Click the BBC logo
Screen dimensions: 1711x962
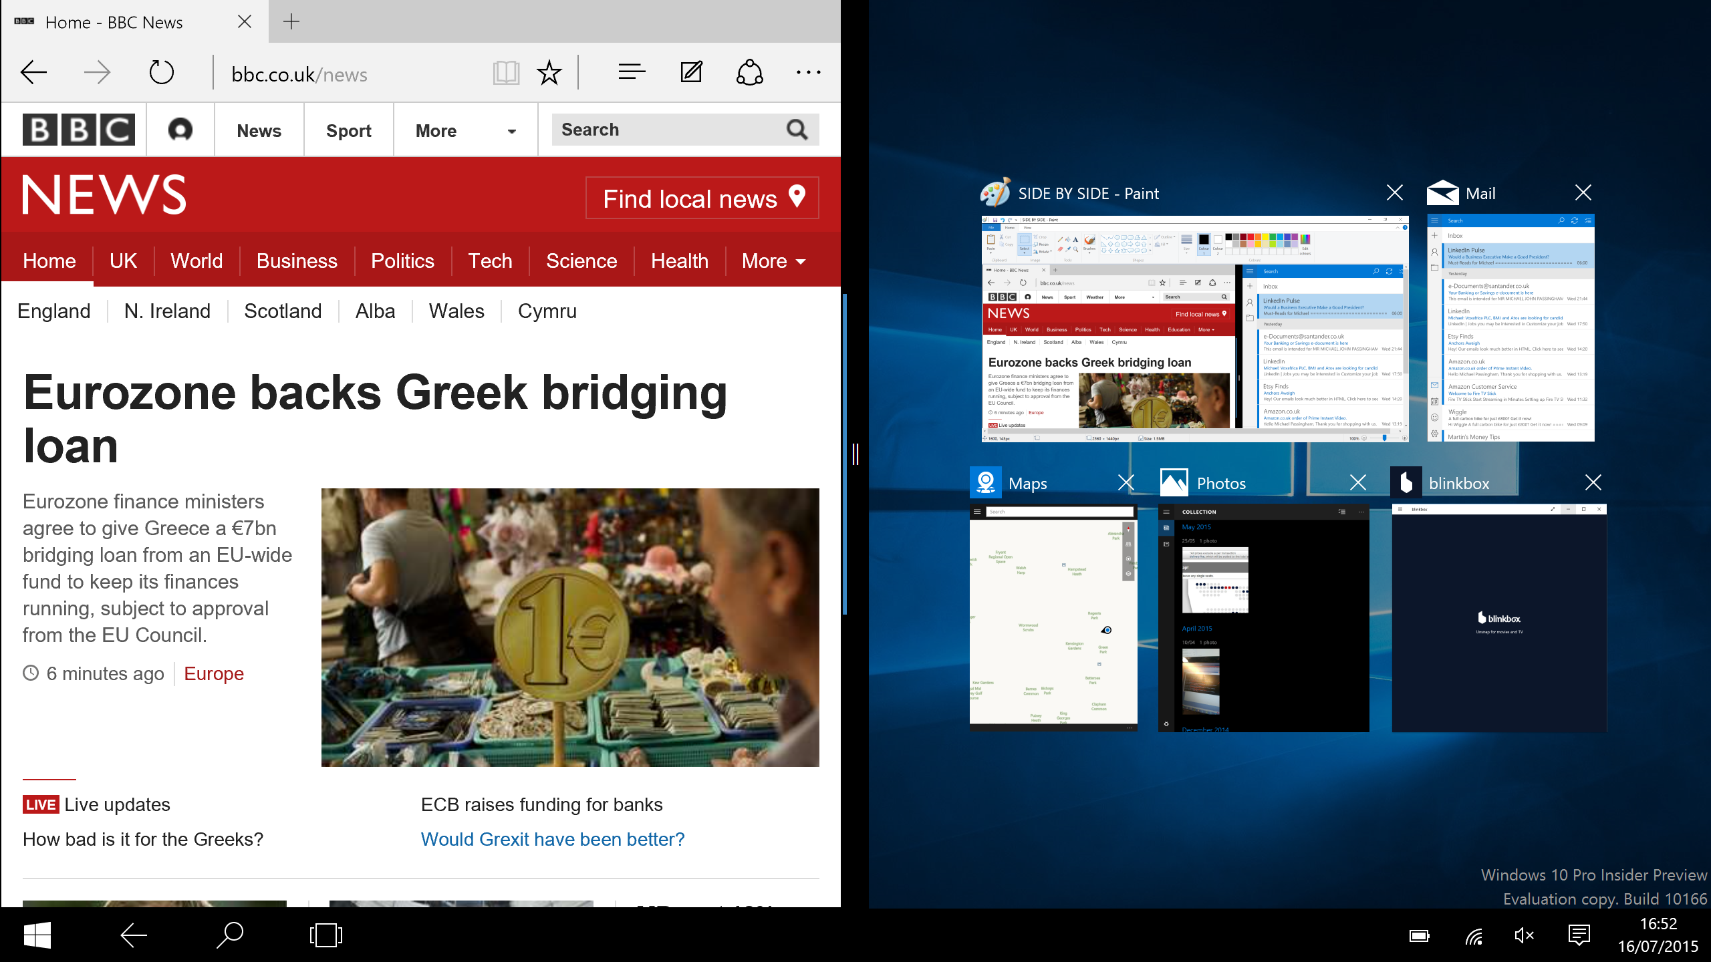[79, 130]
